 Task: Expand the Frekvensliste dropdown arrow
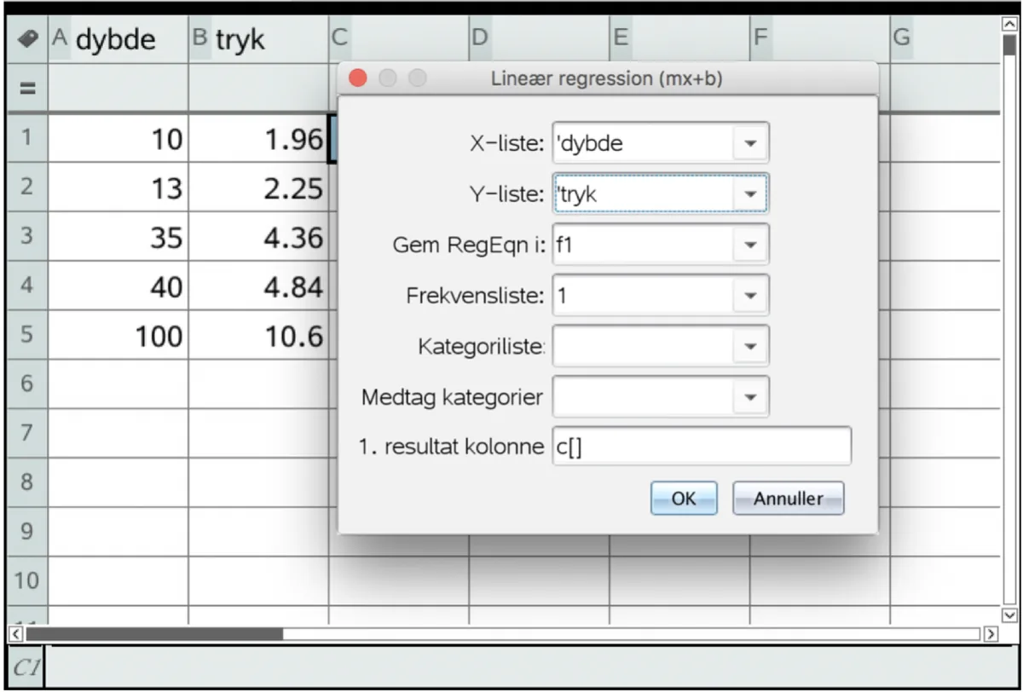tap(750, 296)
